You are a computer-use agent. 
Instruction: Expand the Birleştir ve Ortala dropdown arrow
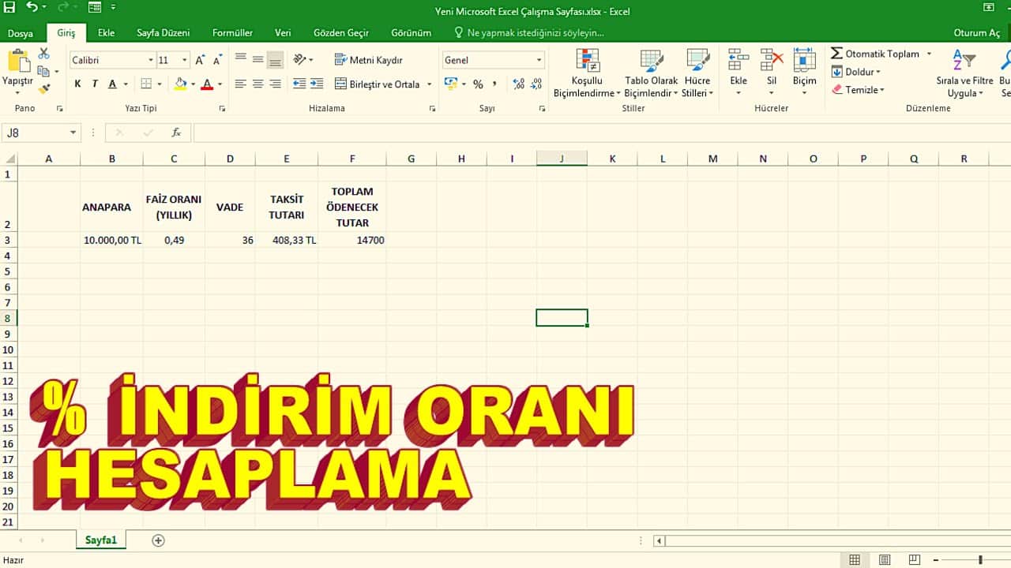[x=429, y=84]
